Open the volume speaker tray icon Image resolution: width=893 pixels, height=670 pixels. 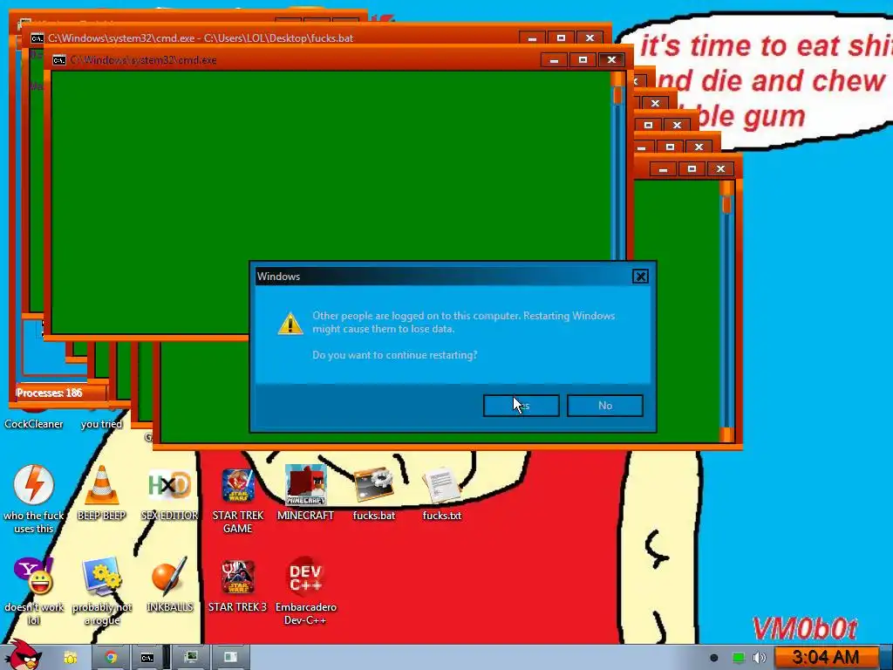[x=760, y=658]
